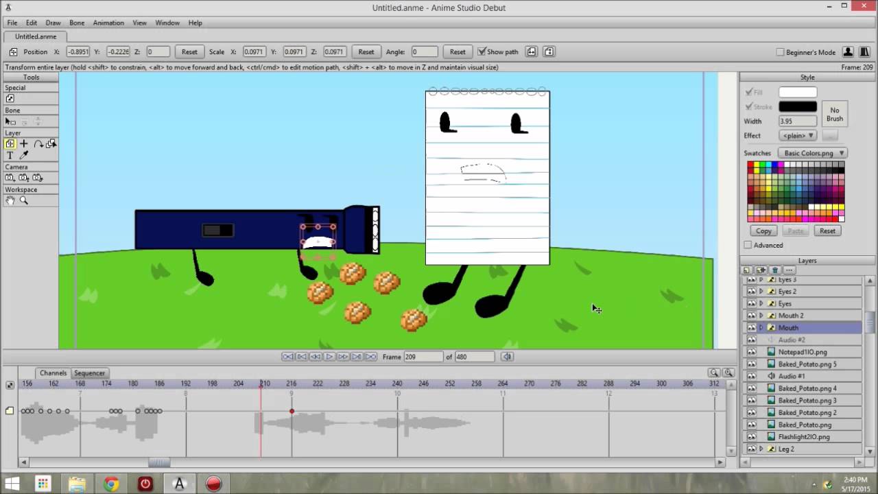Hide the Notepad1IO.png layer
Viewport: 878px width, 494px height.
pos(751,352)
